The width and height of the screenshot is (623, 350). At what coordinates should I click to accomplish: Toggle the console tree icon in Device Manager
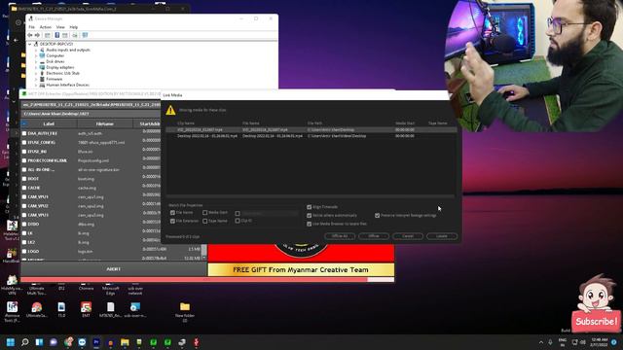point(48,35)
